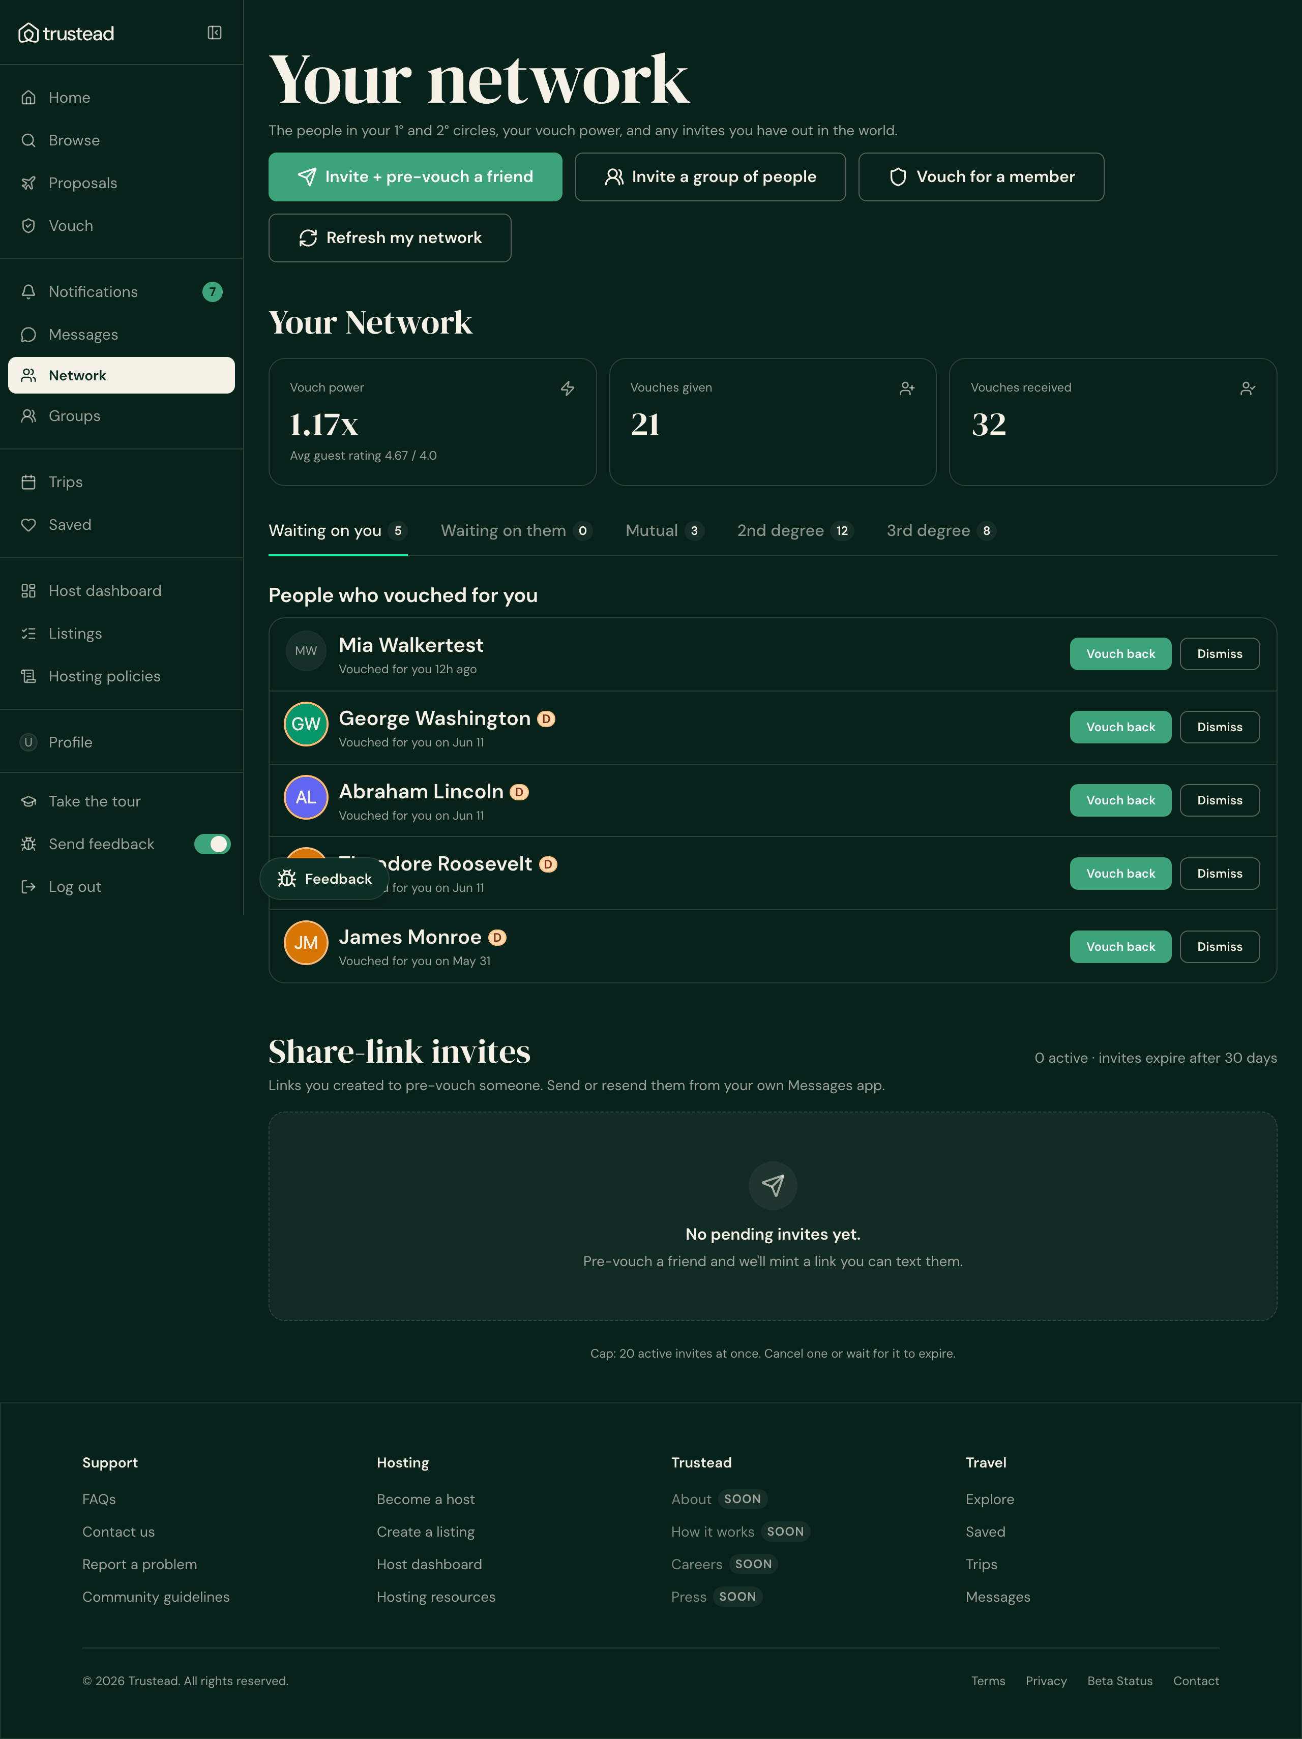The image size is (1302, 1739).
Task: Open the 2nd degree tab
Action: coord(795,531)
